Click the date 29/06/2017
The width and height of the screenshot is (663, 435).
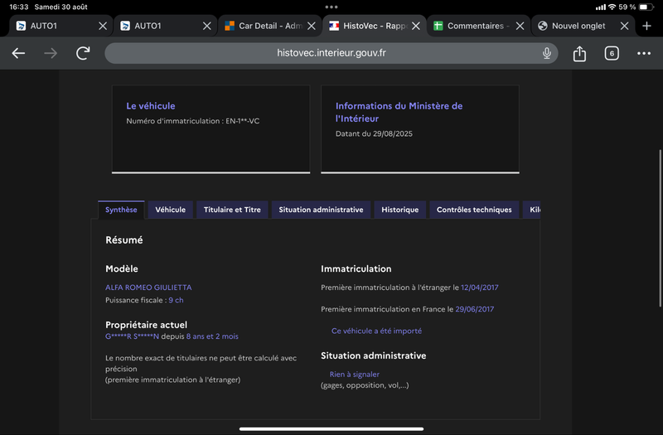coord(474,309)
